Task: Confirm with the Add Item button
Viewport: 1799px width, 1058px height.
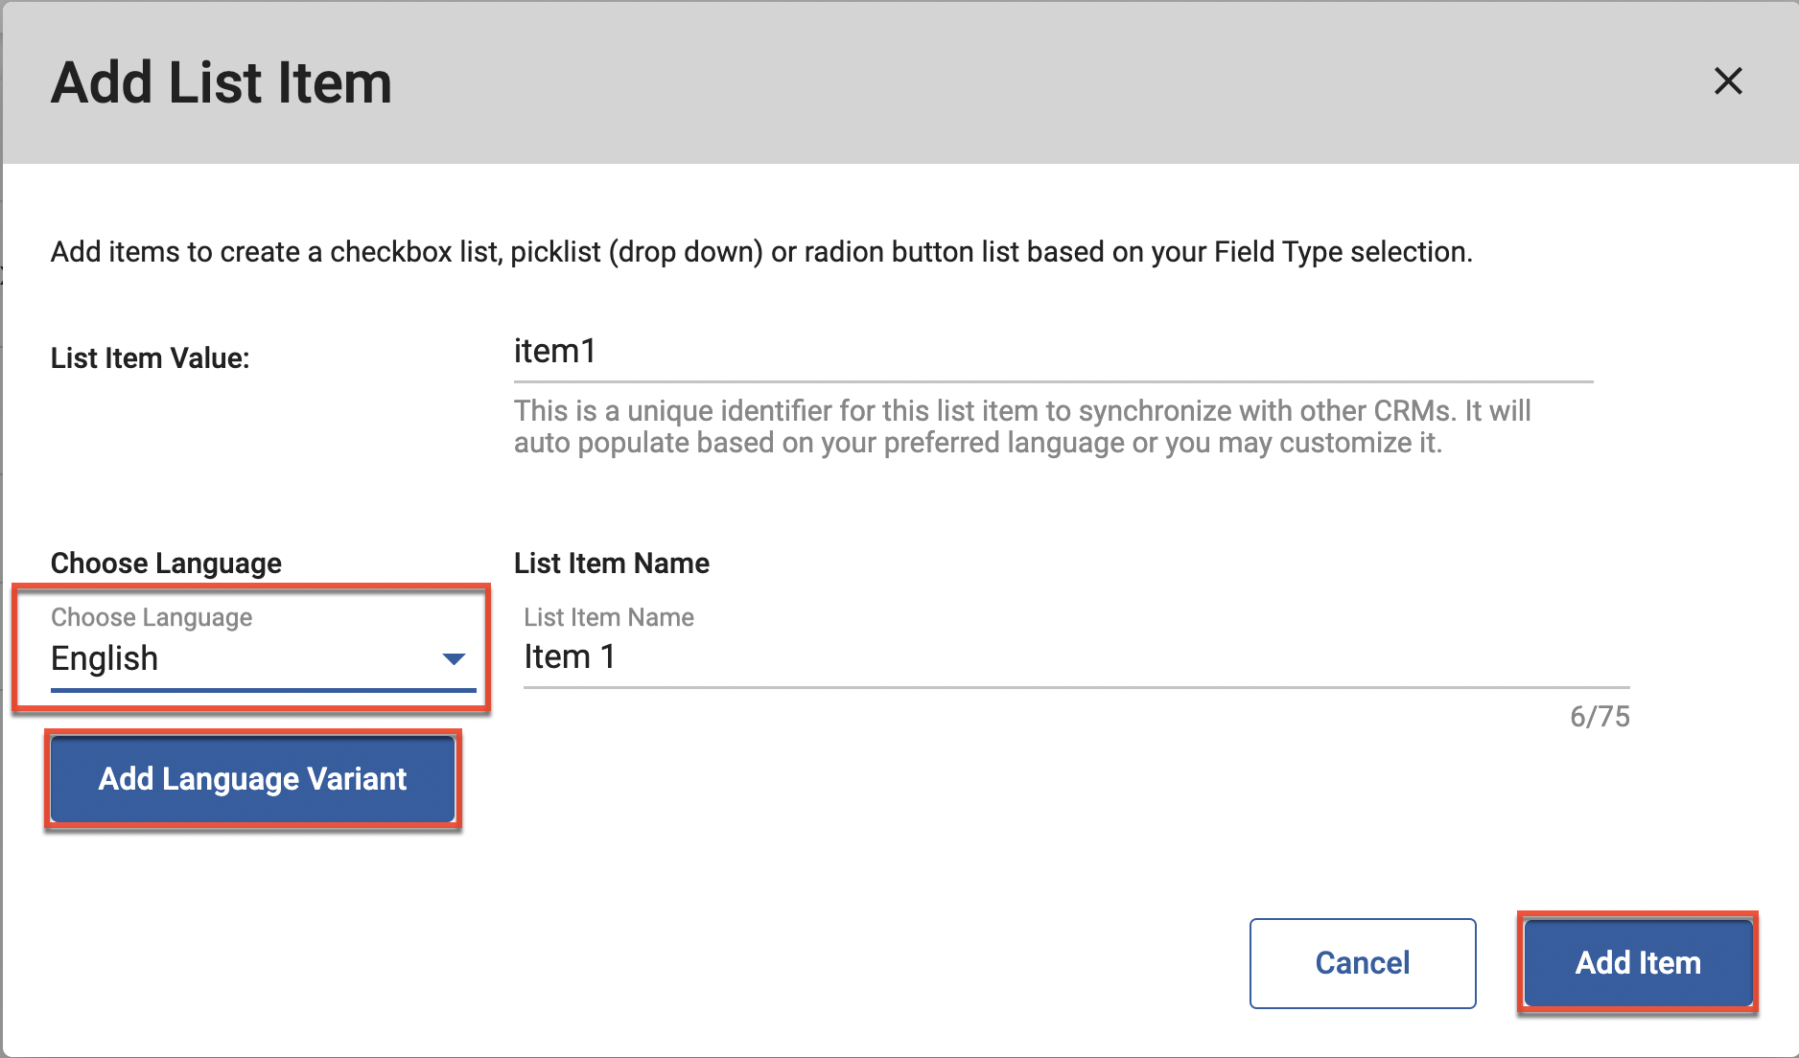Action: pos(1638,963)
